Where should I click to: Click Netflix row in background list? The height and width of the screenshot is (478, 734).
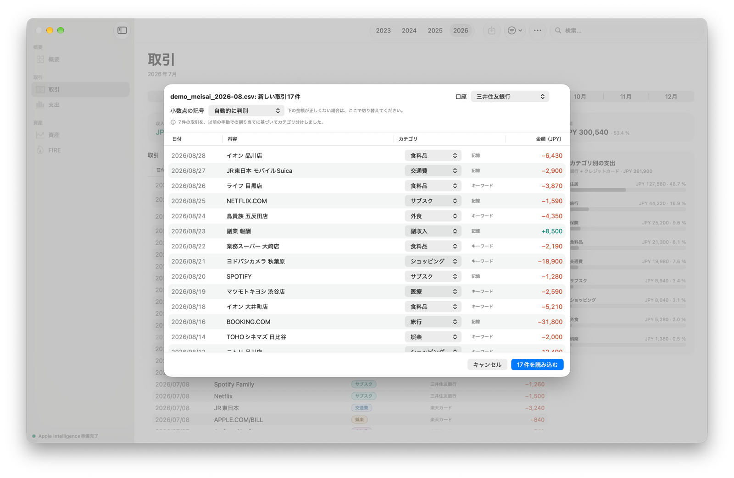350,396
